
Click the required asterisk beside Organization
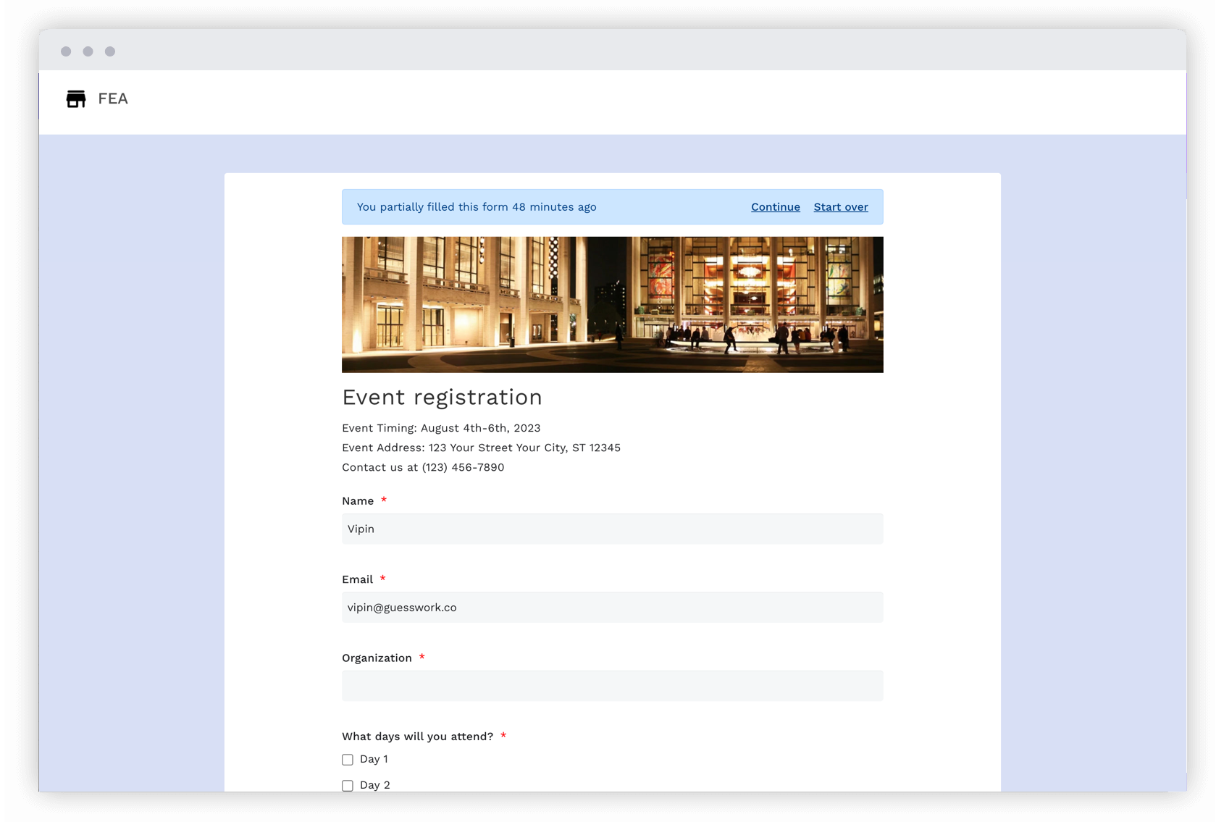422,658
